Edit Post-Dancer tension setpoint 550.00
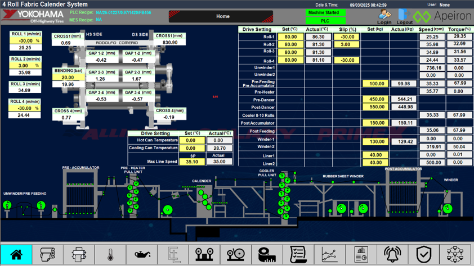The image size is (474, 266). tap(375, 107)
